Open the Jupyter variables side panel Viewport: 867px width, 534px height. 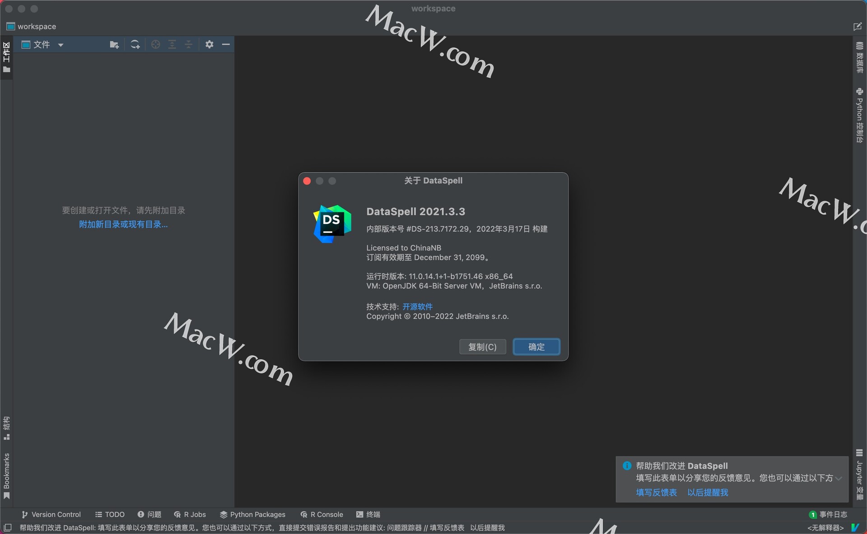point(859,474)
